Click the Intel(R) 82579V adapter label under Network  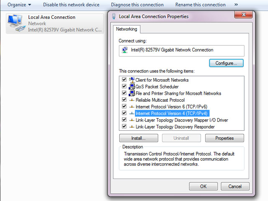65,30
